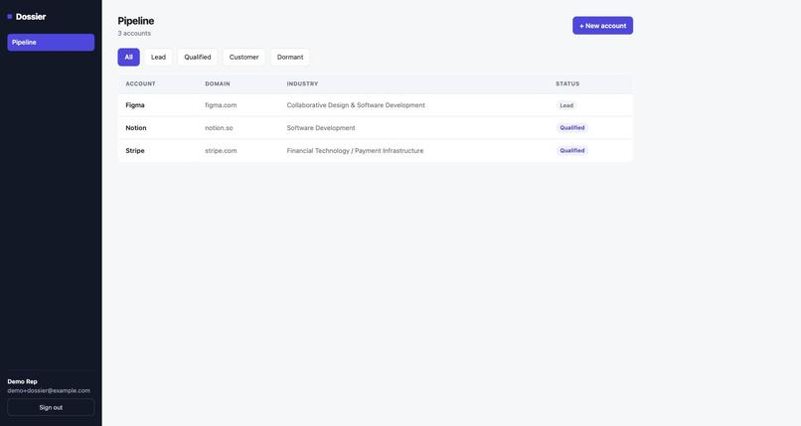Click the 3 accounts count text
The width and height of the screenshot is (801, 426).
pos(134,33)
